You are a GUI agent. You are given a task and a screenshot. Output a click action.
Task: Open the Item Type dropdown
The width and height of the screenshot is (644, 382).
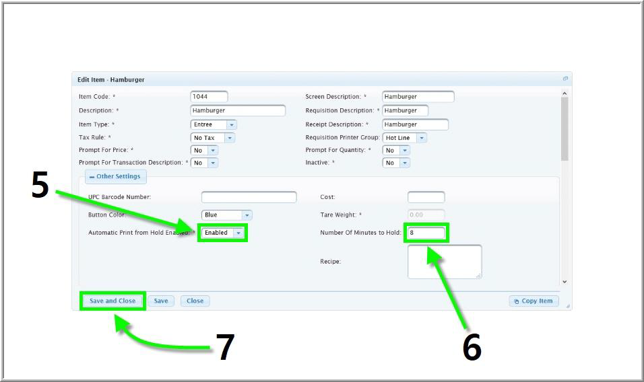231,124
